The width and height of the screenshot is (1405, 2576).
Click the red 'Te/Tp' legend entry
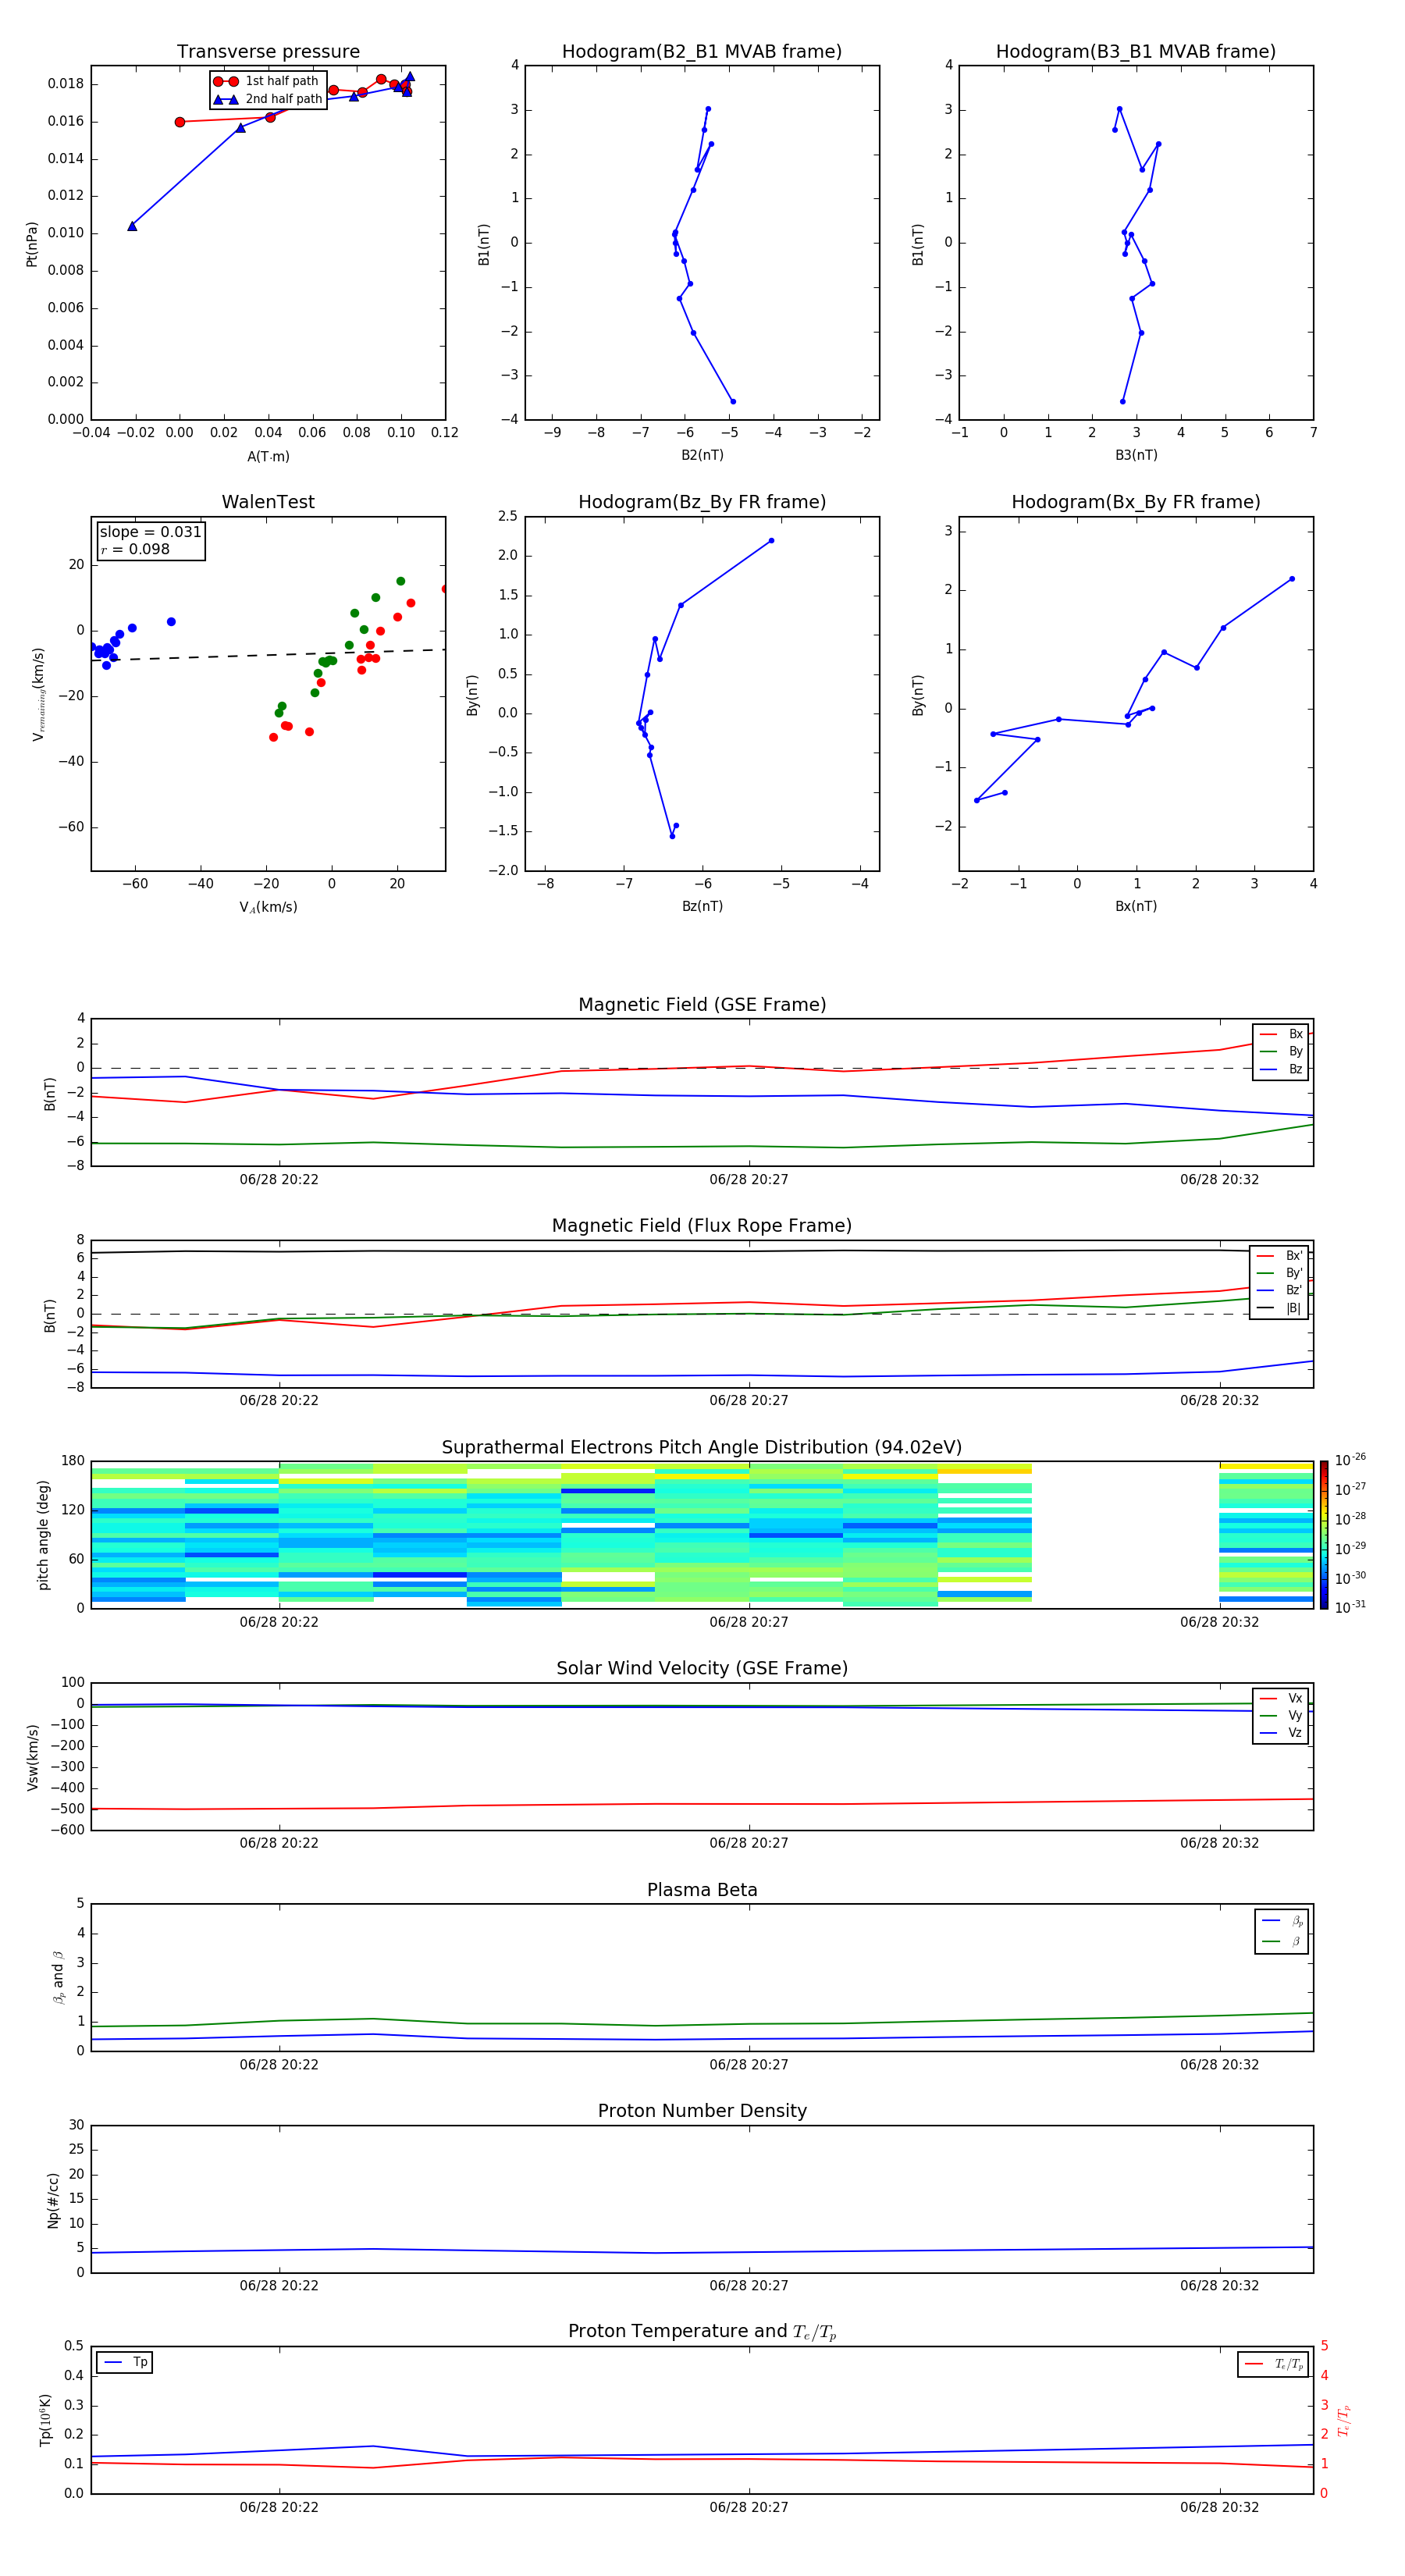1273,2364
